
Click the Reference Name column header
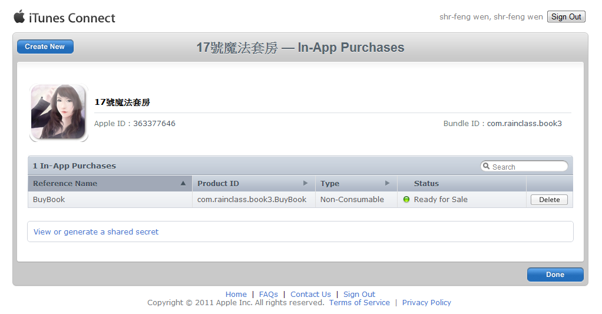click(x=110, y=183)
